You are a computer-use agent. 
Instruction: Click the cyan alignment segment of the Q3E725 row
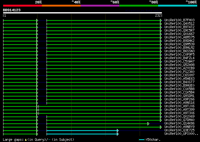[82, 130]
